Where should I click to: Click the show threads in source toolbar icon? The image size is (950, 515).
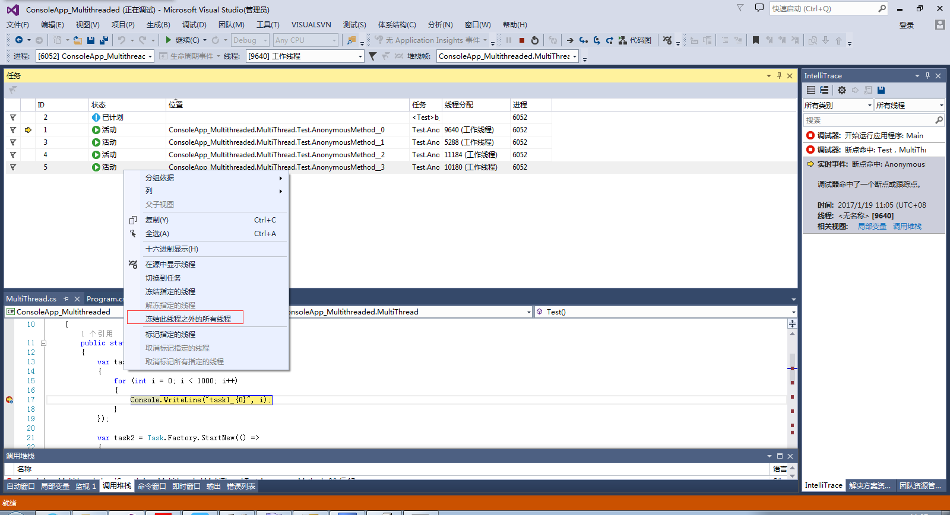[x=668, y=40]
